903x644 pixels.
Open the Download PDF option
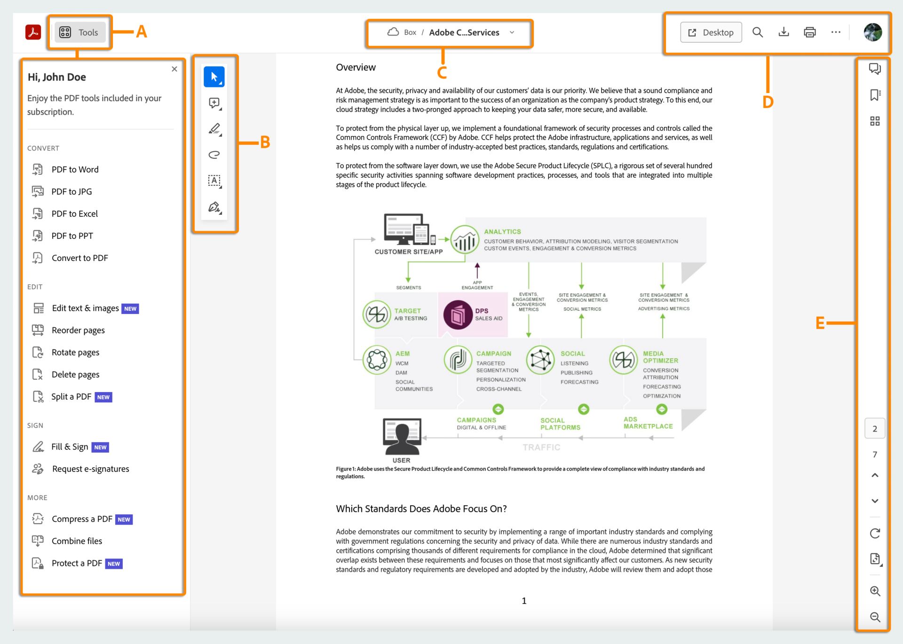point(783,31)
